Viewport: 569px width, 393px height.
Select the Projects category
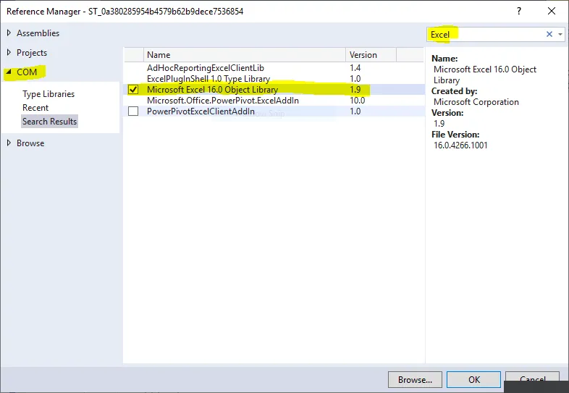pos(32,53)
